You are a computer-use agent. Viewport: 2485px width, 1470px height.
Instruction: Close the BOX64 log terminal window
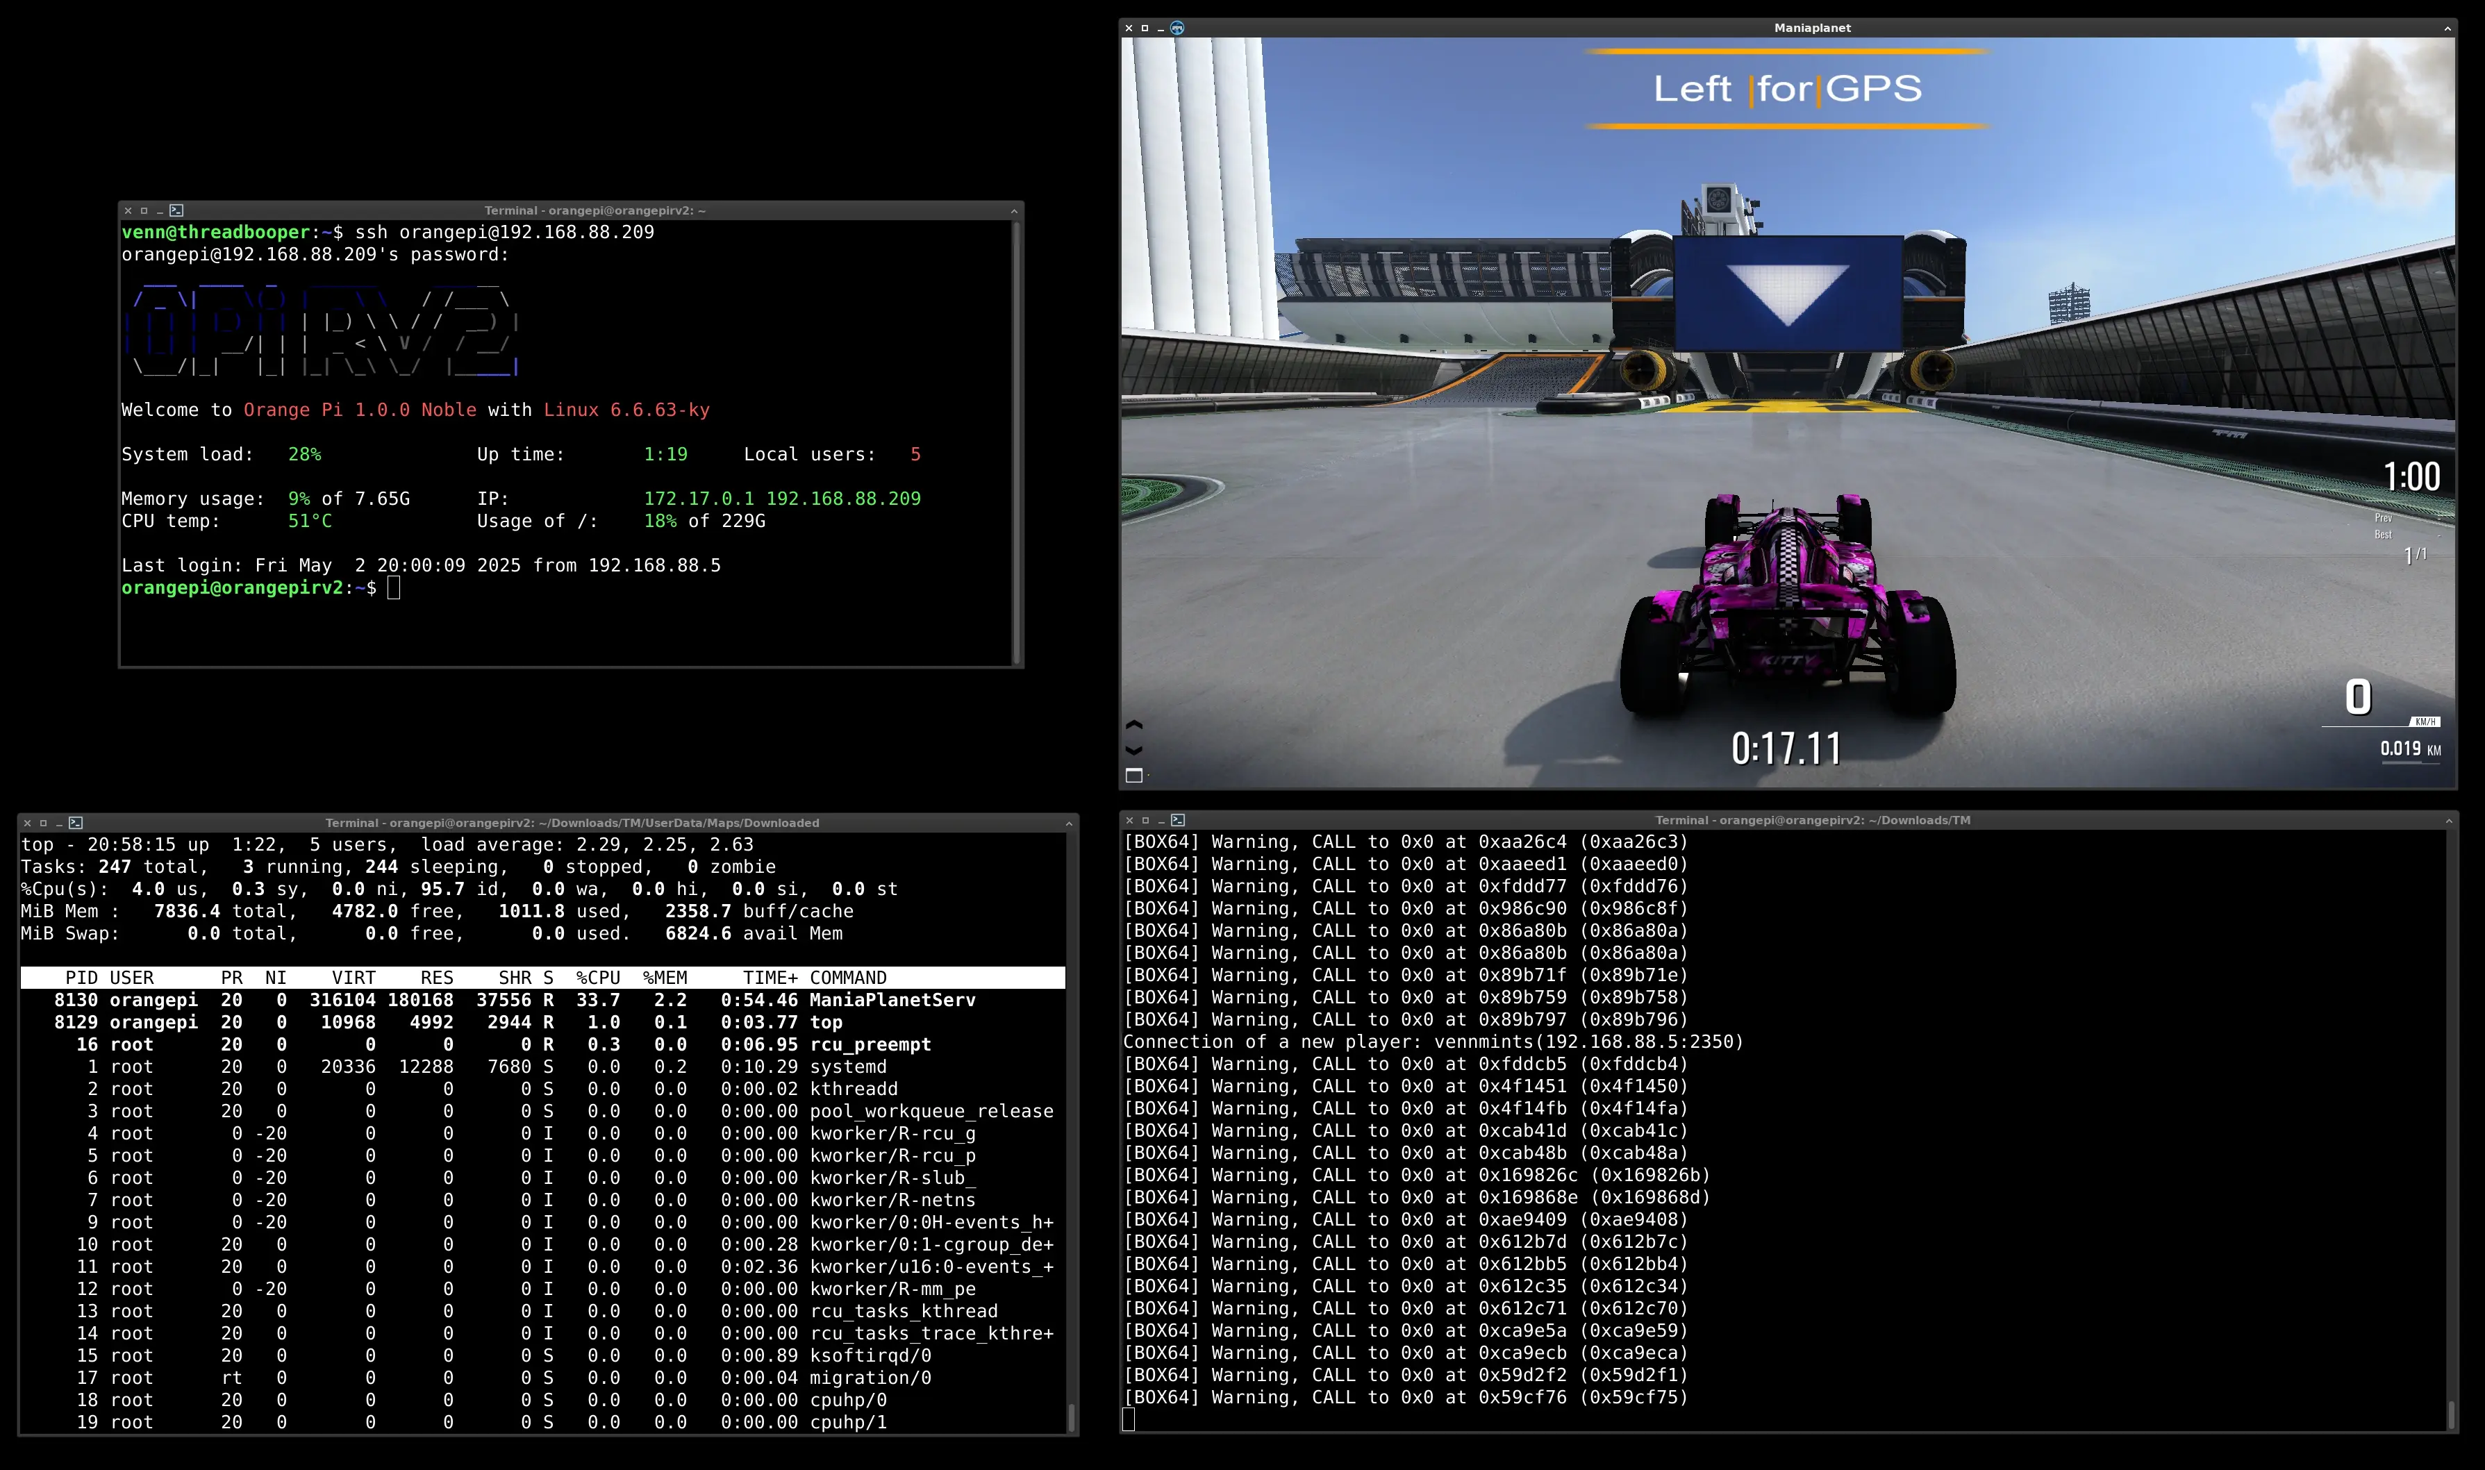[x=1129, y=820]
